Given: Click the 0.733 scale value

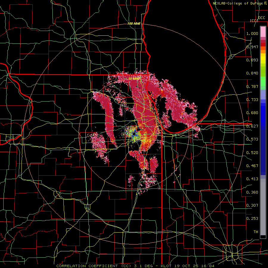Looking at the screenshot, I should click(252, 100).
